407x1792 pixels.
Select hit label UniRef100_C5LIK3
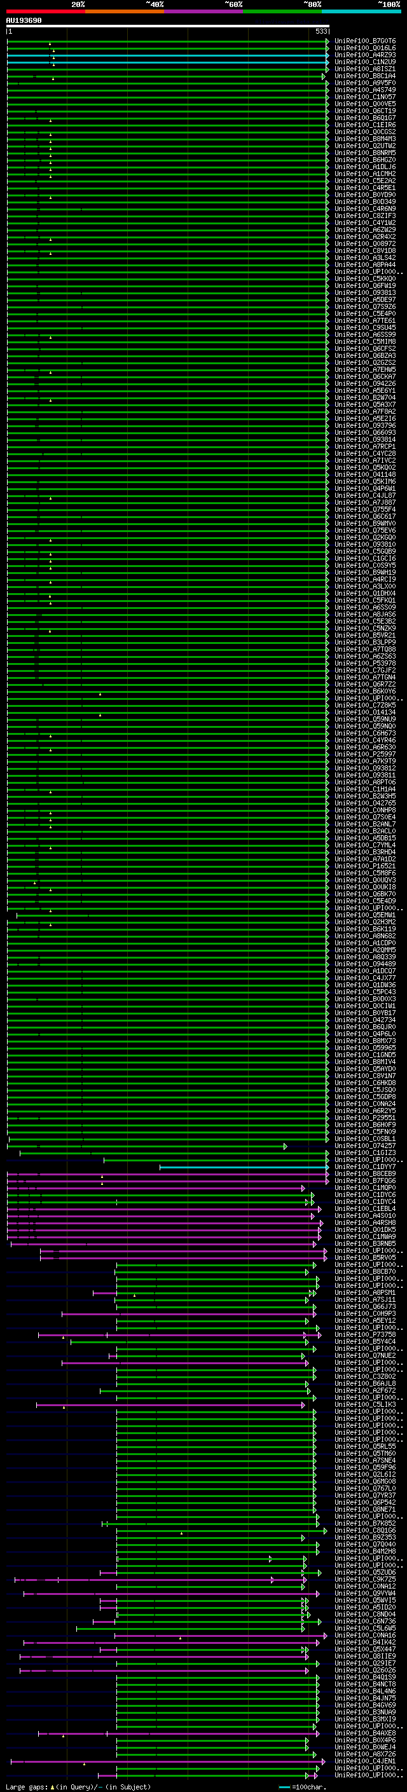[x=365, y=1404]
